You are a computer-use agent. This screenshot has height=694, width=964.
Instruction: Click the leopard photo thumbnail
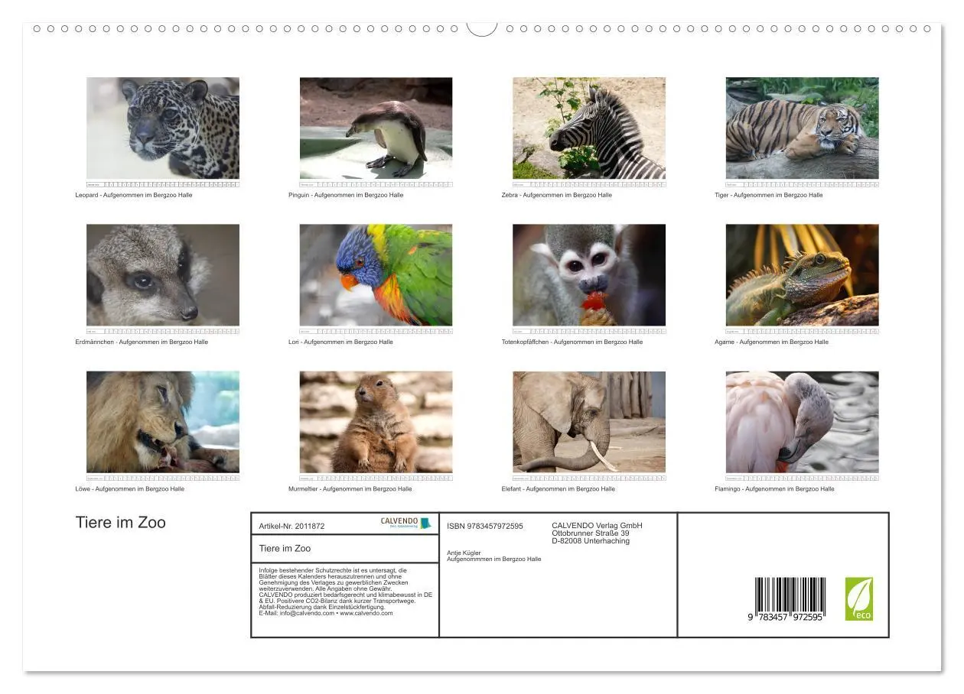pyautogui.click(x=163, y=128)
